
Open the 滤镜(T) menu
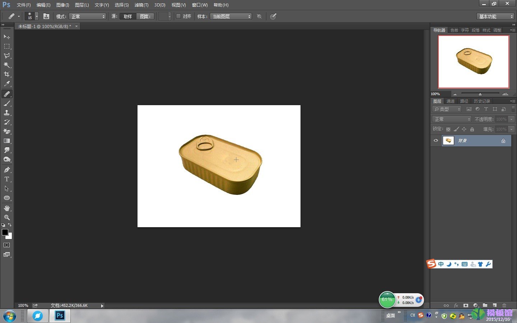pyautogui.click(x=141, y=5)
